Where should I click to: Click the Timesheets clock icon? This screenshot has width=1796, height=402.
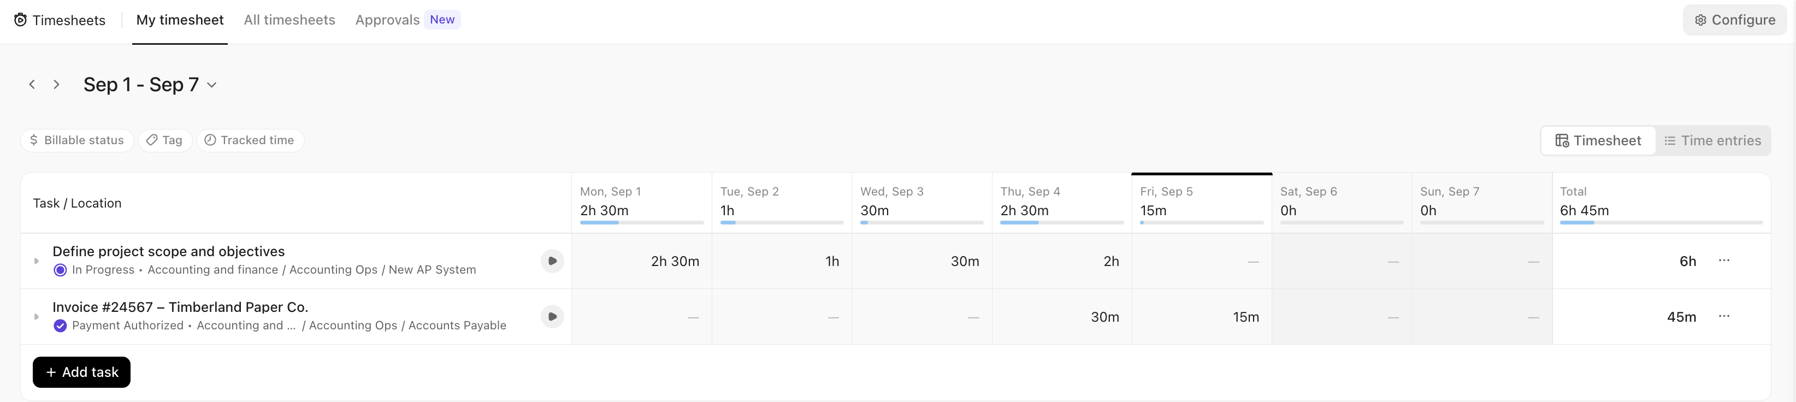[x=21, y=20]
